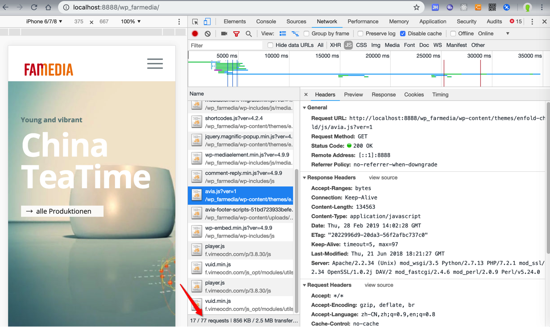Close the request details pane
The height and width of the screenshot is (327, 550).
[306, 95]
